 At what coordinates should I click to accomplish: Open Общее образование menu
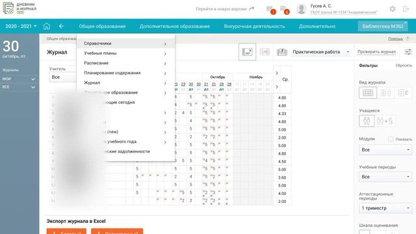(x=102, y=26)
